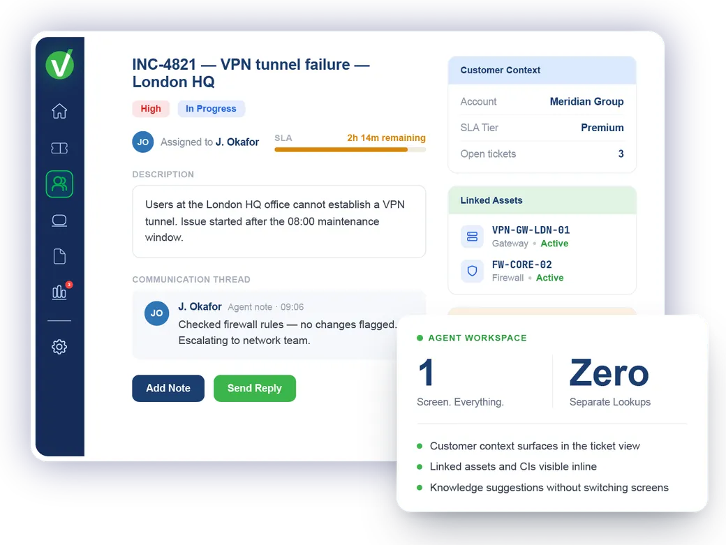
Task: Click the Add Note button
Action: pos(168,388)
